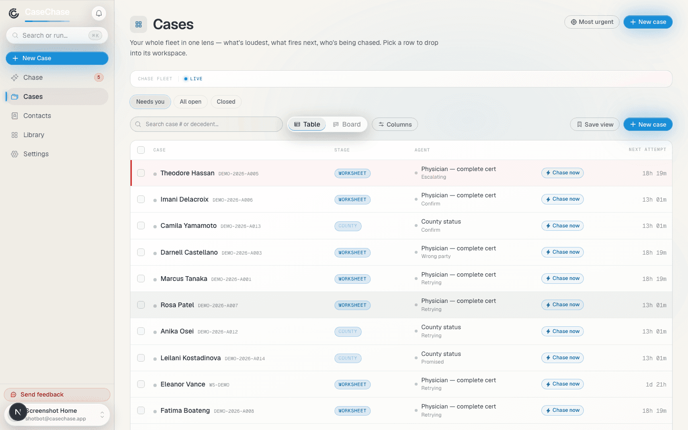This screenshot has height=430, width=688.
Task: Click the top header New case button
Action: coord(648,22)
